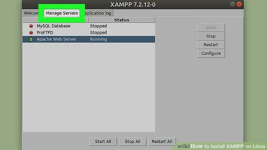The height and width of the screenshot is (150, 267).
Task: Click the disabled Start button
Action: tap(211, 28)
